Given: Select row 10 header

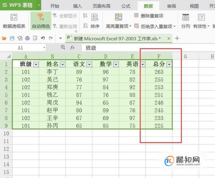Looking at the screenshot, I should [6, 133].
